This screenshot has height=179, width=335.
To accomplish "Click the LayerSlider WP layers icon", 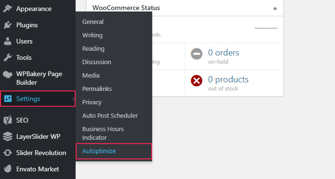I will (x=8, y=136).
